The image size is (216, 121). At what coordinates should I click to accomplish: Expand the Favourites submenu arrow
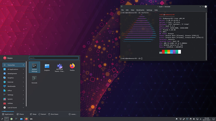coord(23,65)
